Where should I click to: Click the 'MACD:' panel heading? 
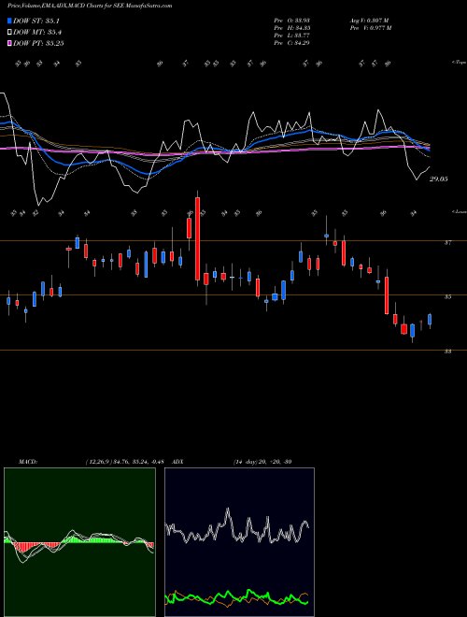[x=27, y=462]
